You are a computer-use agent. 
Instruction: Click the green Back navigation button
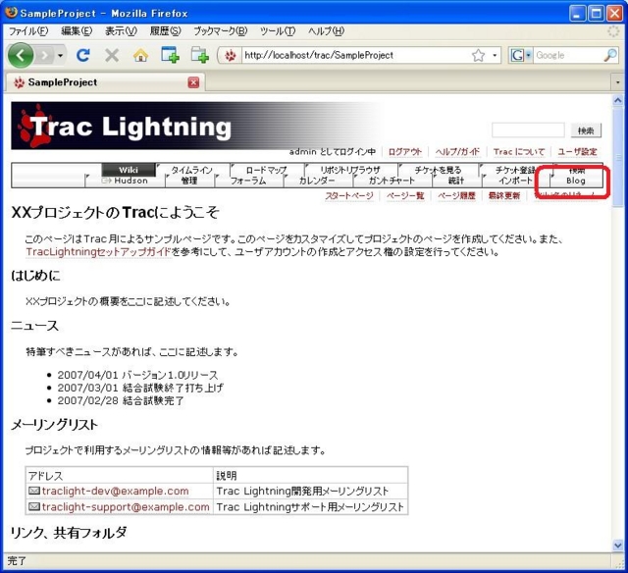pos(21,55)
